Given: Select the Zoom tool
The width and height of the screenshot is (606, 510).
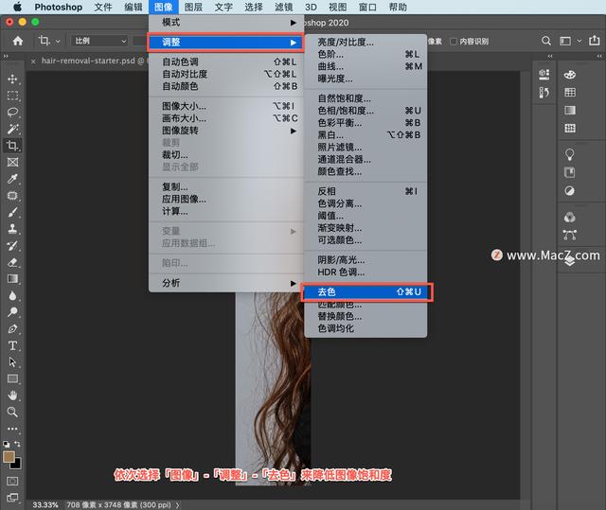Looking at the screenshot, I should [x=12, y=412].
